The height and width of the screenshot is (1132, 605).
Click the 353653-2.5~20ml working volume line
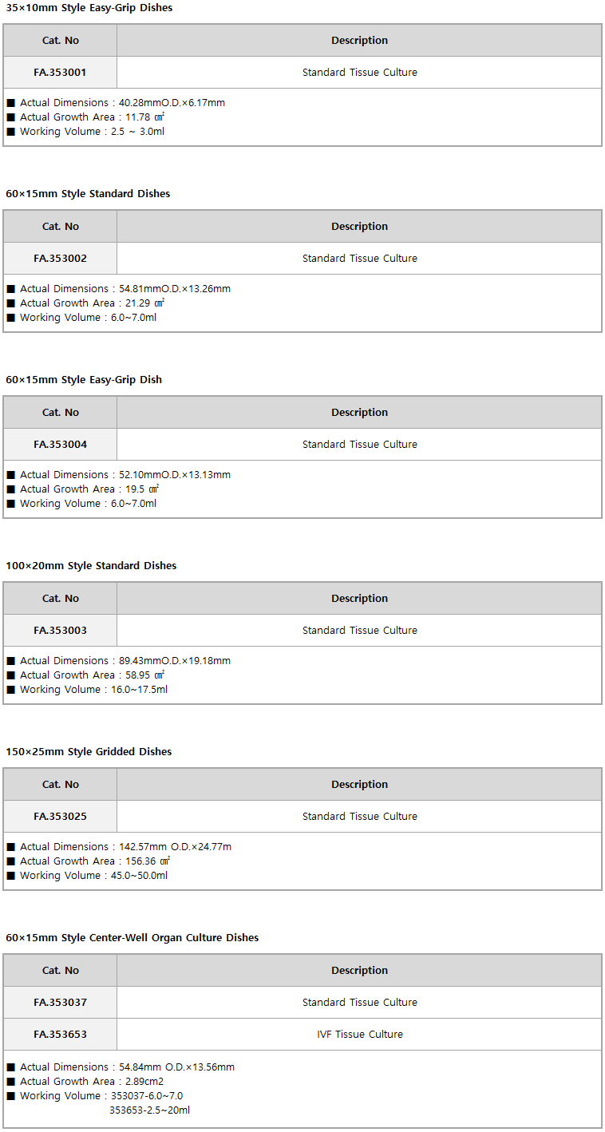149,1110
